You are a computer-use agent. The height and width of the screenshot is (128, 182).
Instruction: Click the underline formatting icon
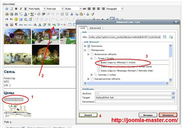point(26,9)
